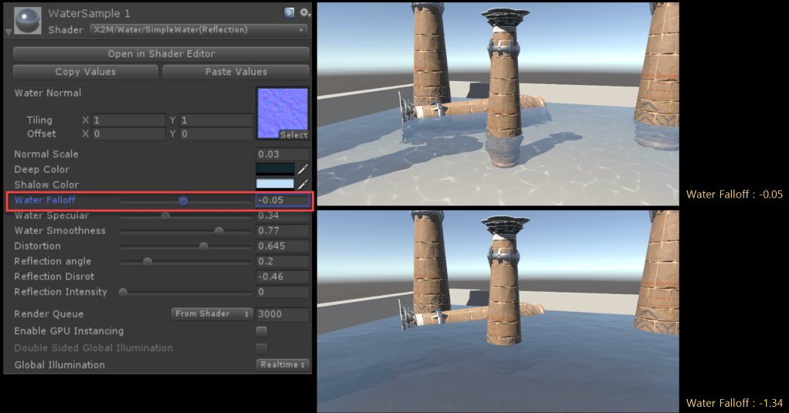789x413 pixels.
Task: Enable GPU Instancing checkbox
Action: pyautogui.click(x=262, y=331)
